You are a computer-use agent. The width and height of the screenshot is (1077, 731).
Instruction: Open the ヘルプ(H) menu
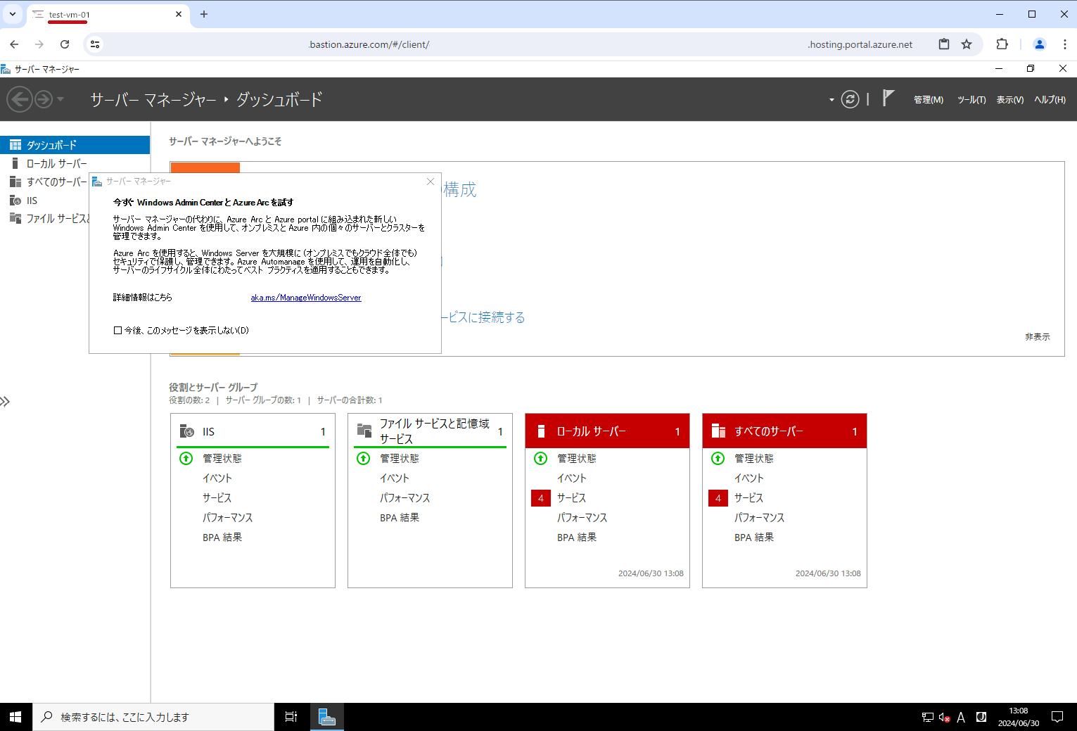click(x=1050, y=100)
